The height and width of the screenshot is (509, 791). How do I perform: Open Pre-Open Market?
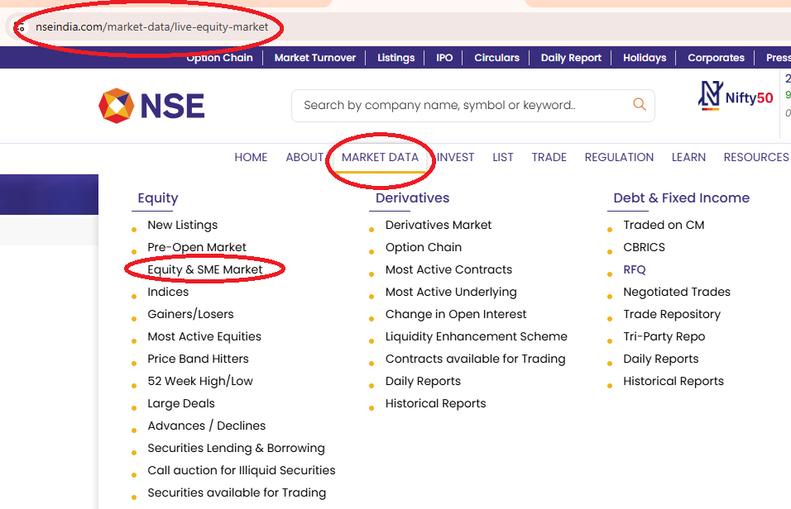196,246
